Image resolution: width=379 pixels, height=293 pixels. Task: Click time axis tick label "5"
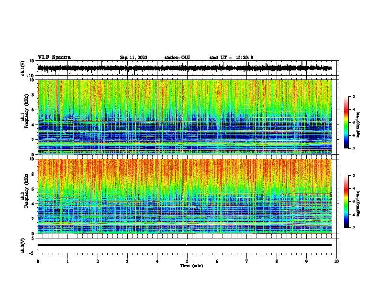pyautogui.click(x=187, y=261)
